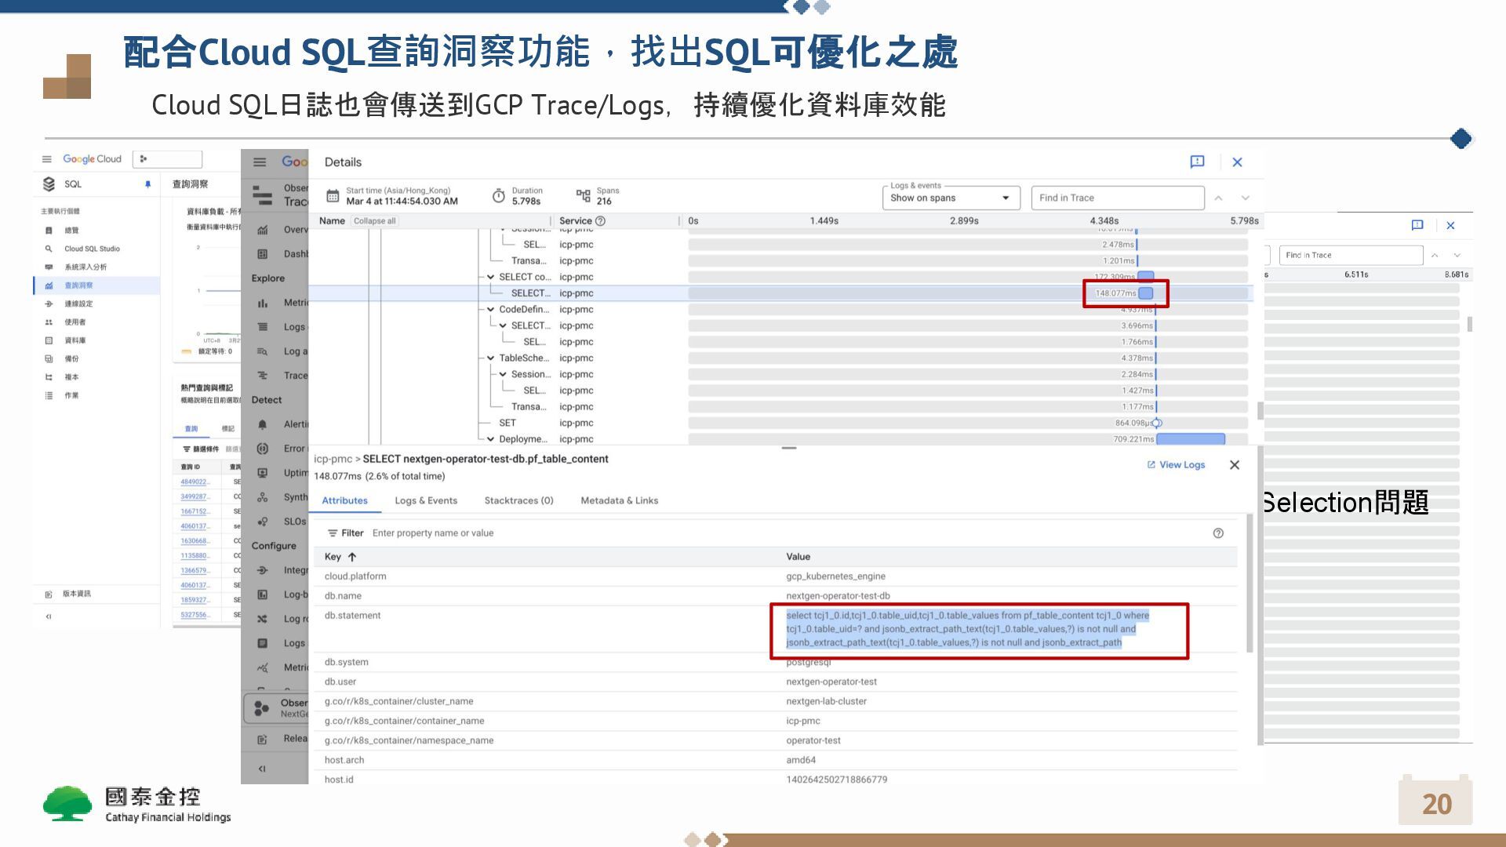Viewport: 1506px width, 847px height.
Task: Click the sort arrow next to Key column
Action: [352, 557]
